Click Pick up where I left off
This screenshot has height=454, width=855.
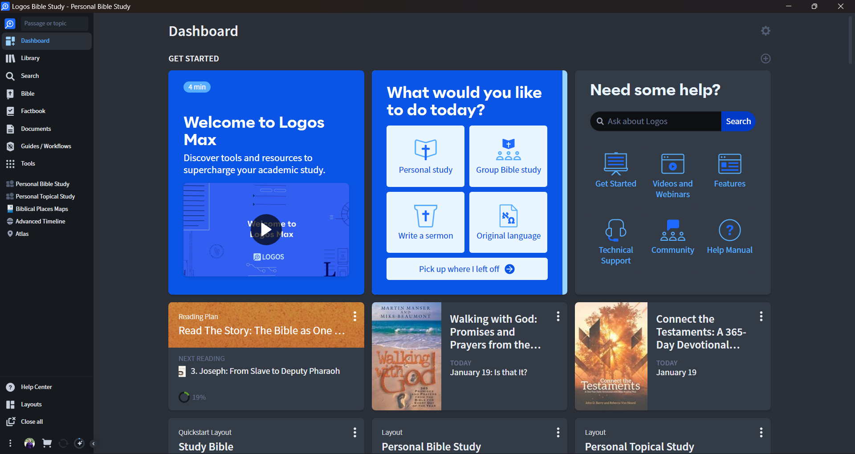coord(466,268)
